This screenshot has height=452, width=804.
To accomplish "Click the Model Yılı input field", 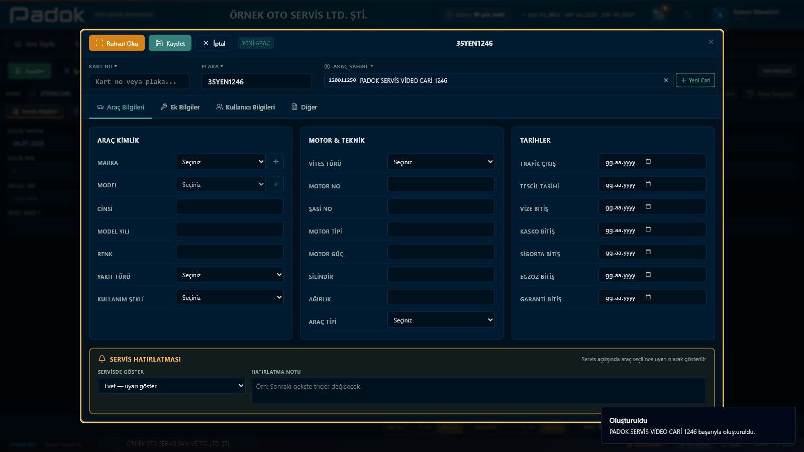I will click(x=230, y=230).
